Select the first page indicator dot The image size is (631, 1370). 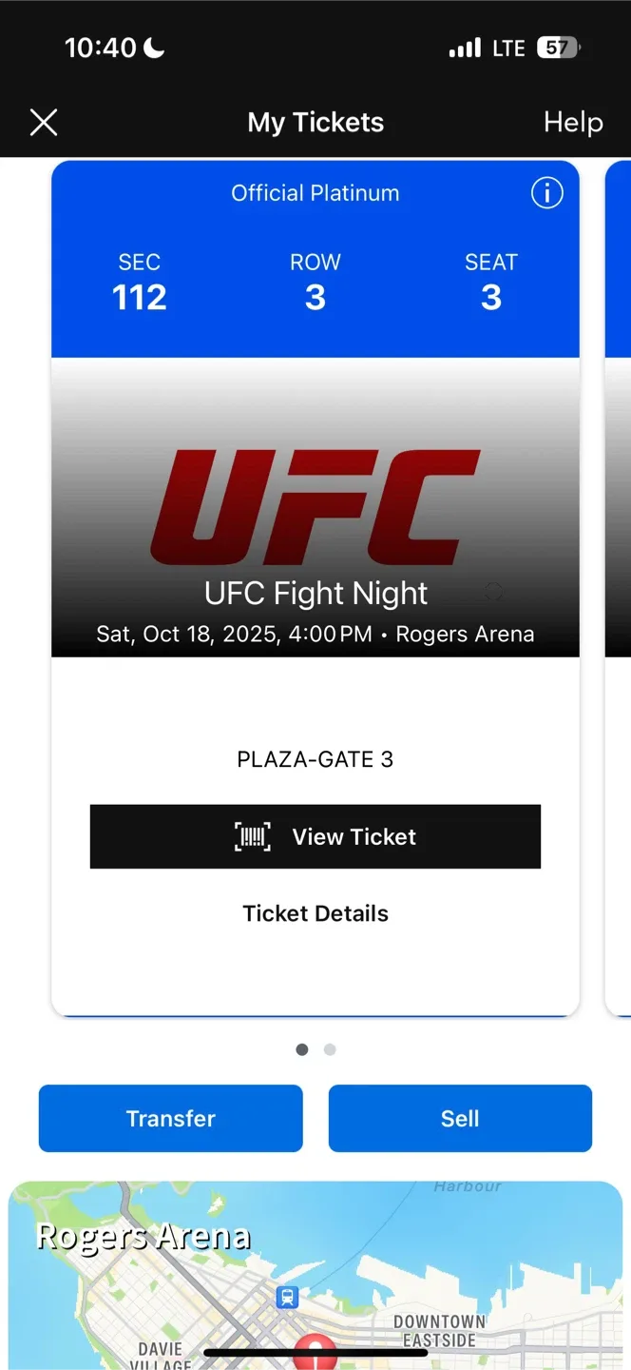point(302,1049)
